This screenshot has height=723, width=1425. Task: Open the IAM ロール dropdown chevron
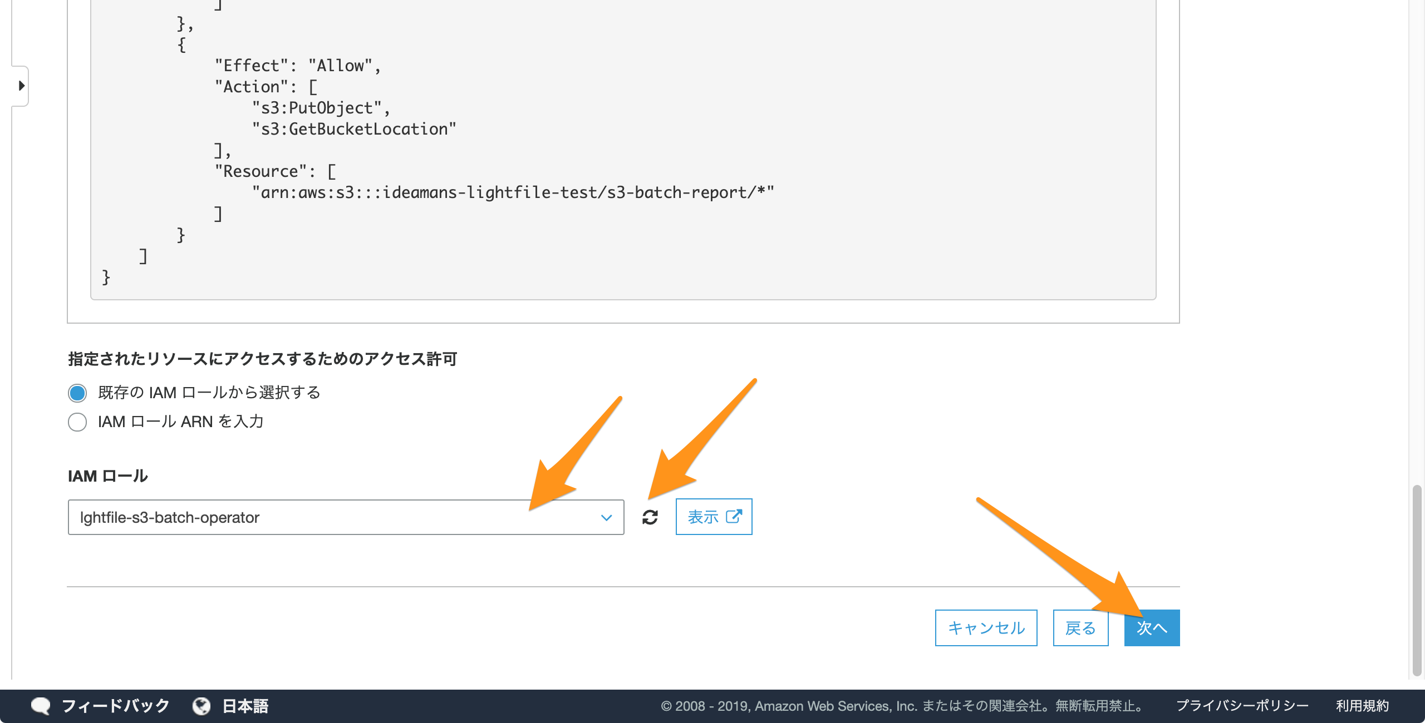606,518
